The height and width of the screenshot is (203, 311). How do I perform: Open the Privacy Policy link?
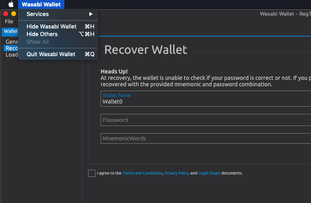[177, 173]
